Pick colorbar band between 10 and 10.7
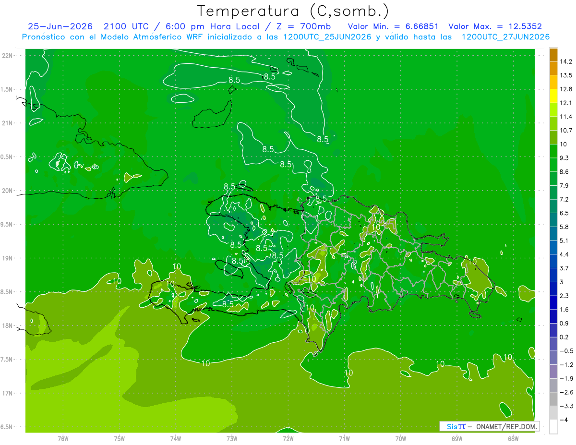 pos(553,137)
